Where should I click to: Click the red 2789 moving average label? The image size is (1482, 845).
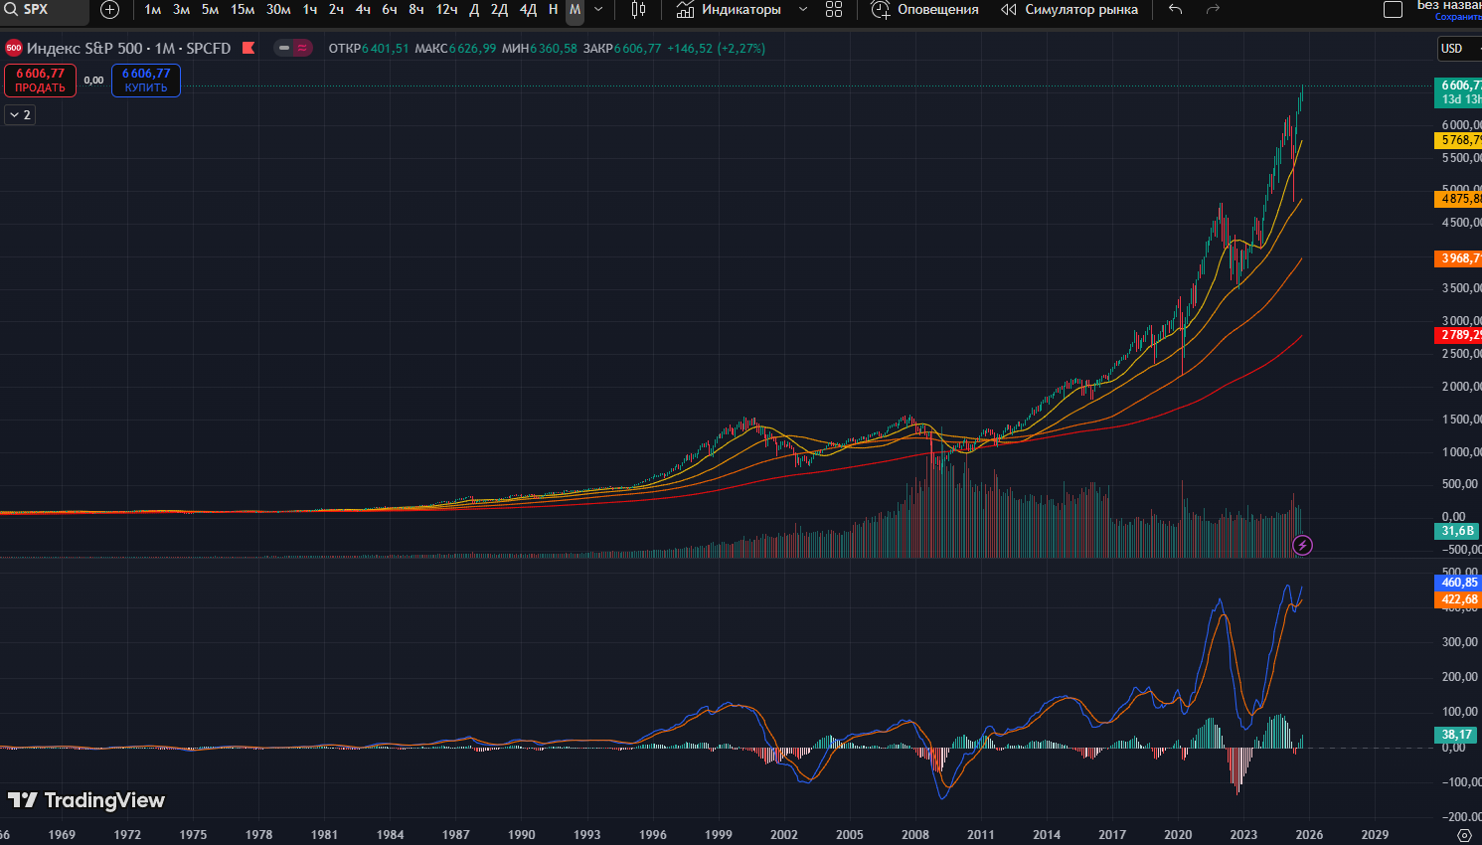(x=1458, y=335)
